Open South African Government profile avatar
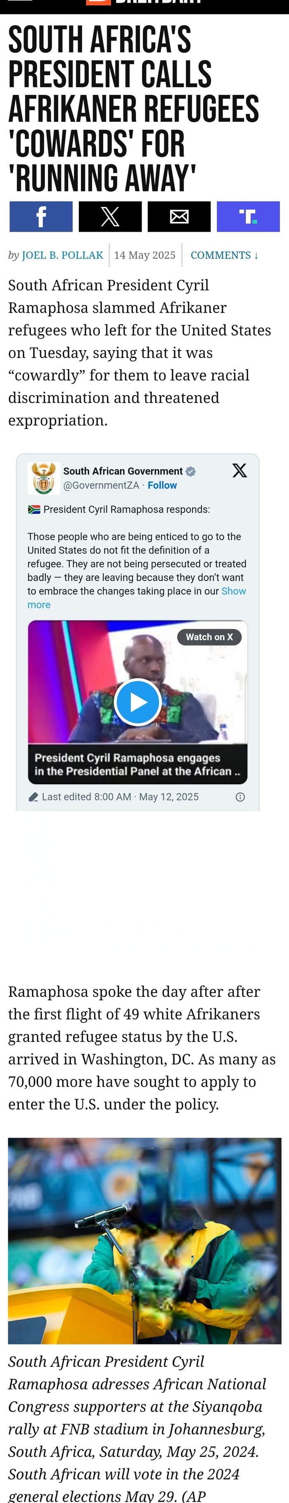This screenshot has height=1503, width=289. pos(43,478)
